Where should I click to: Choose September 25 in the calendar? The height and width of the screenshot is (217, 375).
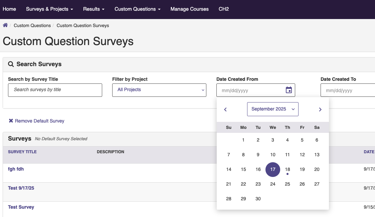[x=288, y=184]
